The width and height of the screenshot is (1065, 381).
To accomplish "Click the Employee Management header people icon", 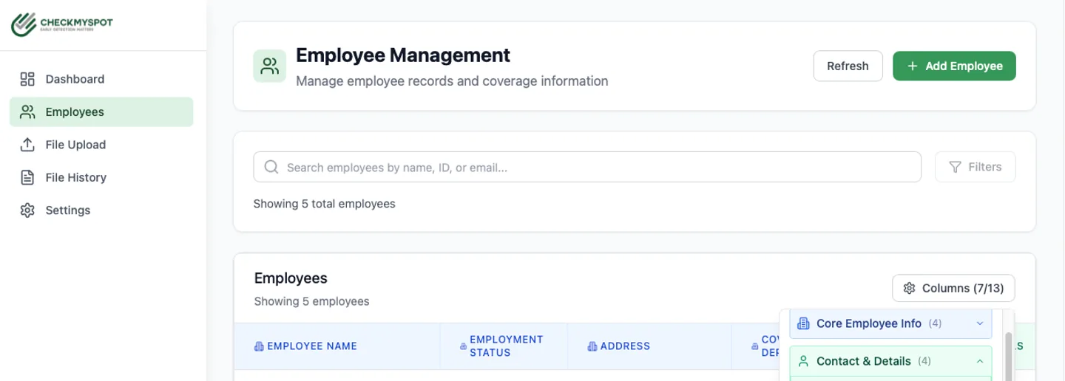I will (270, 66).
